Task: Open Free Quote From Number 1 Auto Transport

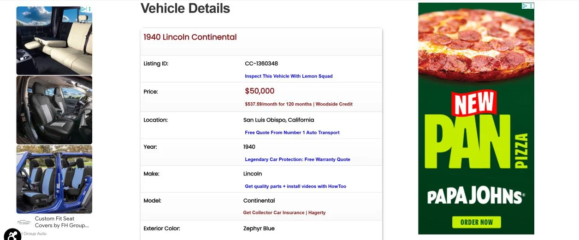Action: 292,133
